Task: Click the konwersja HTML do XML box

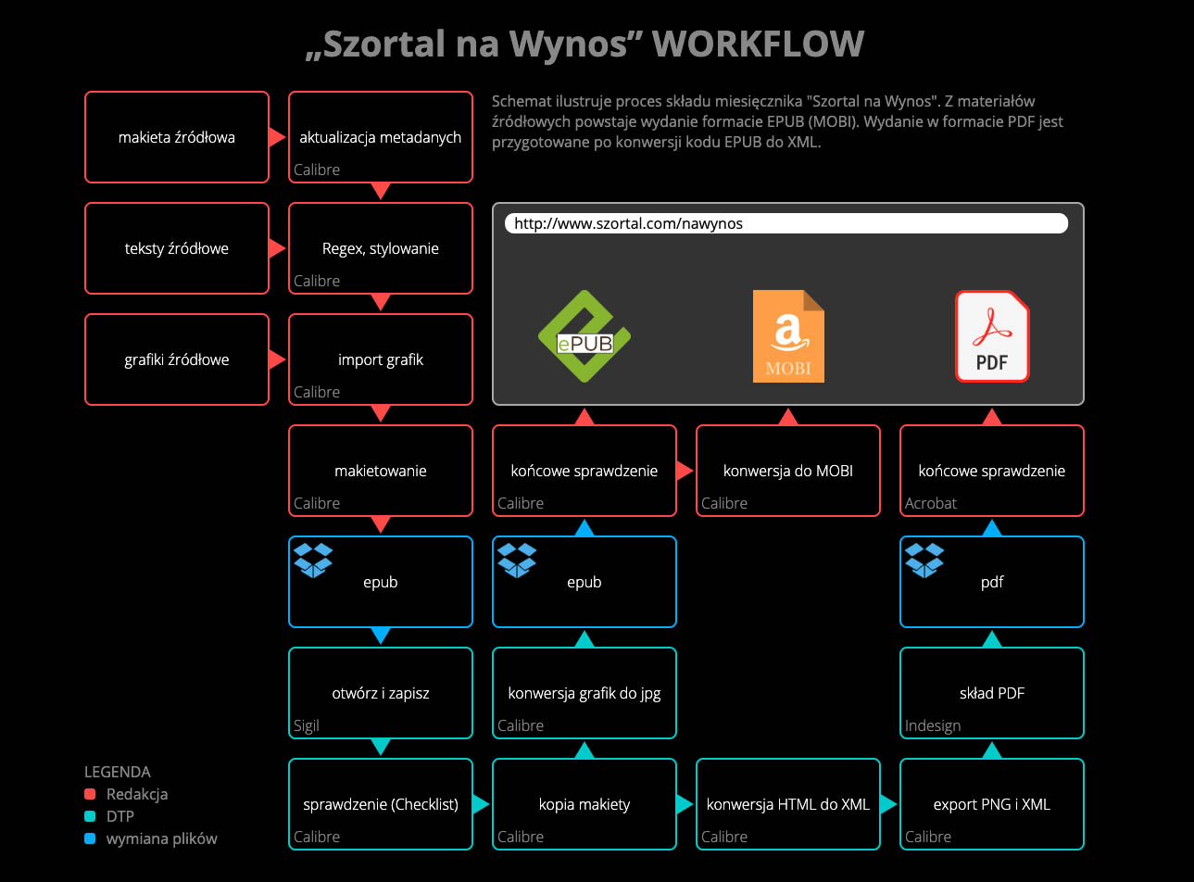Action: (x=788, y=804)
